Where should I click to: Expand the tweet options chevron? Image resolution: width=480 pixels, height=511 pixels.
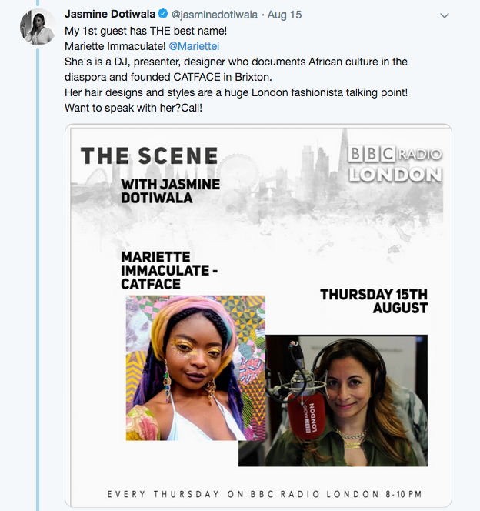pyautogui.click(x=445, y=15)
